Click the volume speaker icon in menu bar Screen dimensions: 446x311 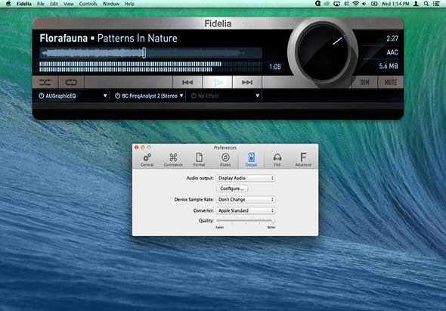tap(364, 4)
